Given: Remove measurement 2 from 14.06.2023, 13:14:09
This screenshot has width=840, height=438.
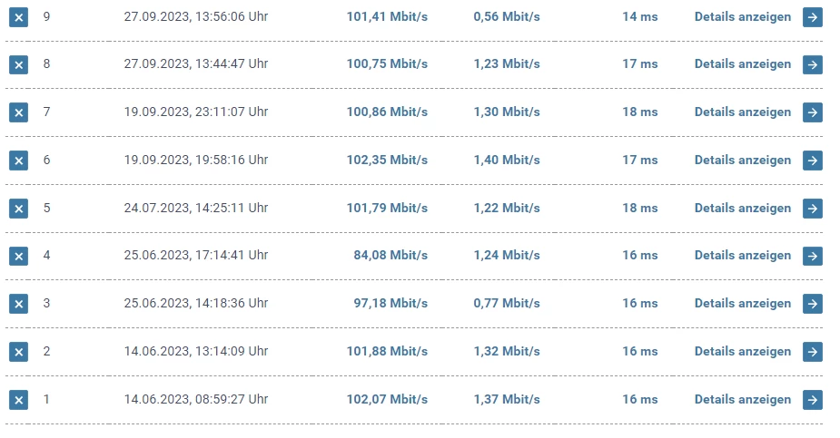Looking at the screenshot, I should point(18,352).
